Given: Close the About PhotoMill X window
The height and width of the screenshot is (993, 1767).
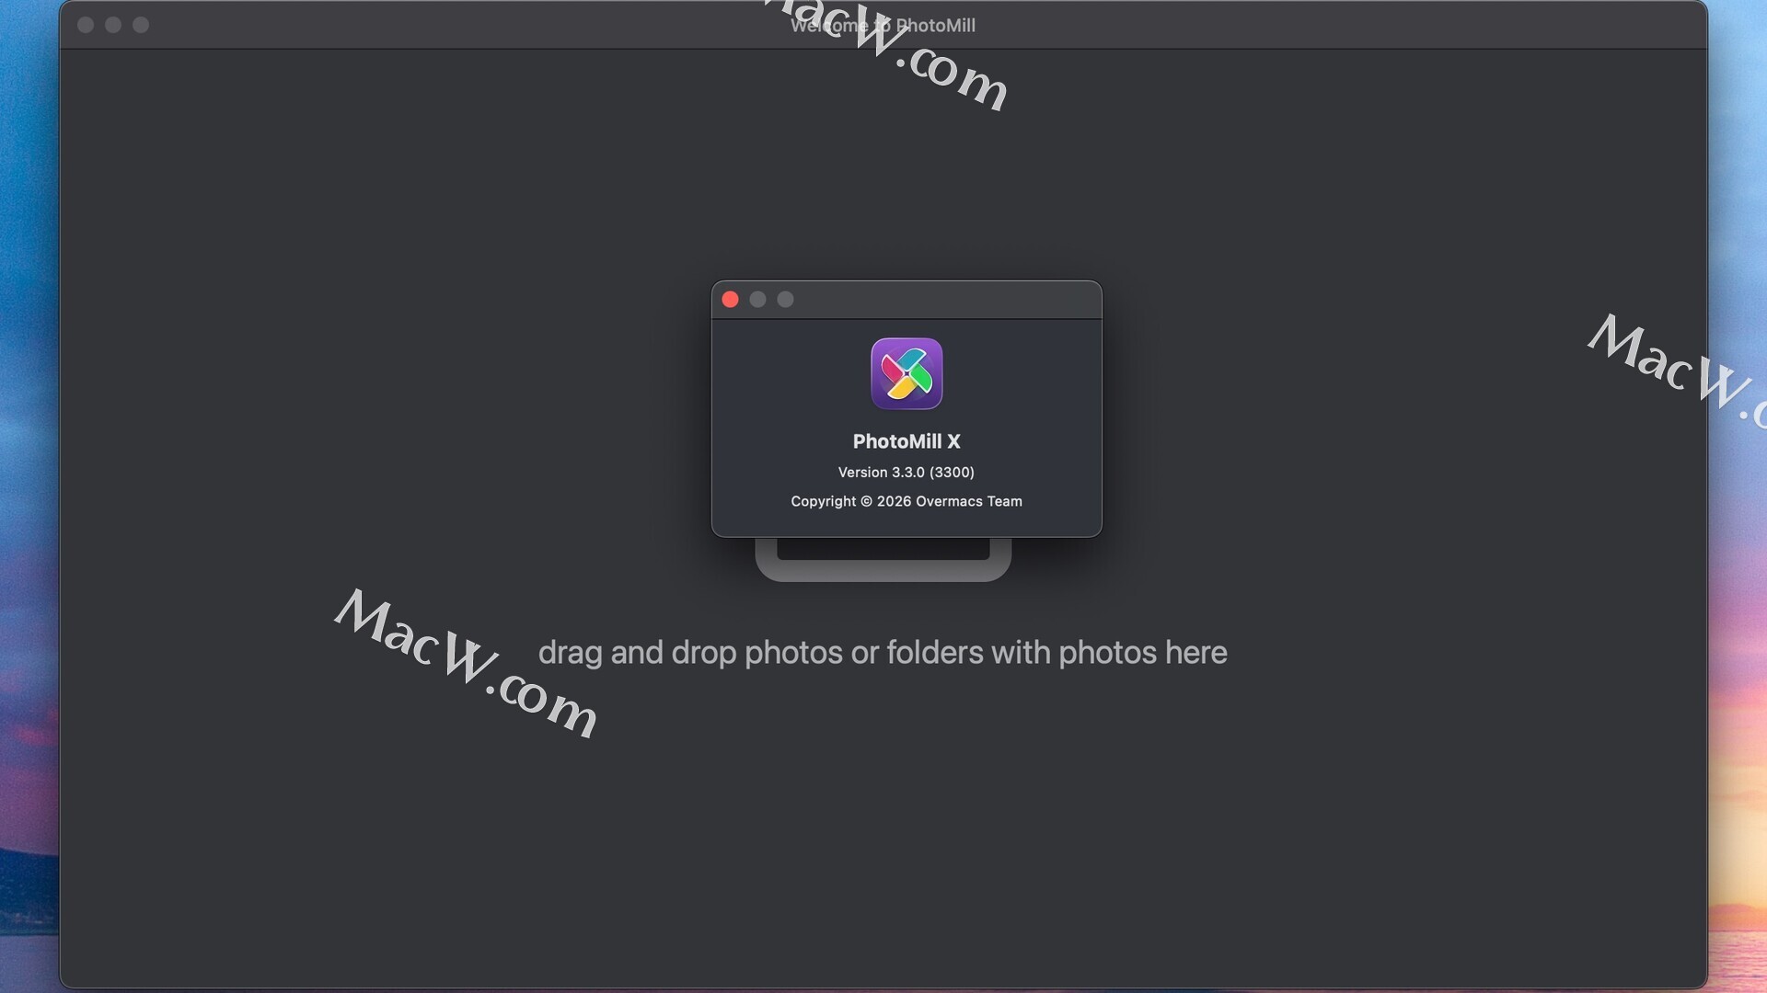Looking at the screenshot, I should point(730,300).
